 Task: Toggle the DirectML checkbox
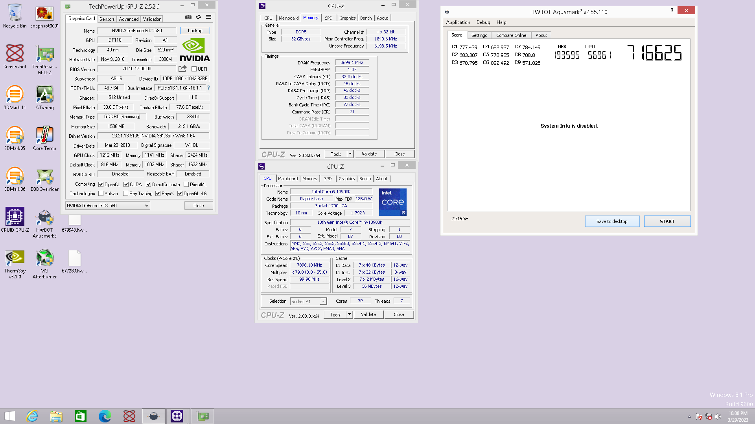(x=186, y=185)
